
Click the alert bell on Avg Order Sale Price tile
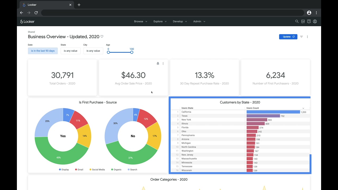[x=158, y=63]
